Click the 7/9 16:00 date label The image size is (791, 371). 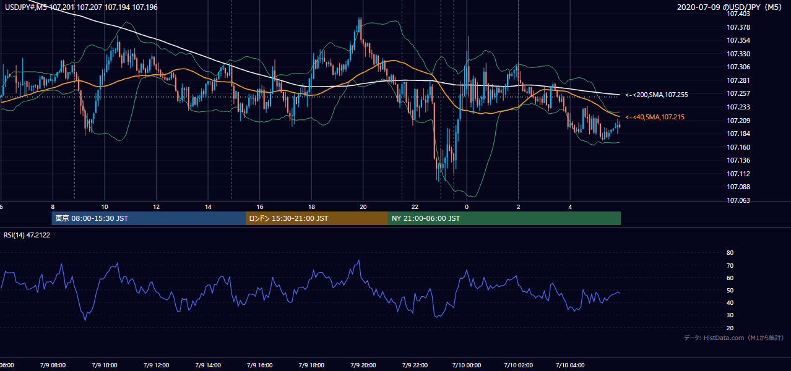click(259, 365)
